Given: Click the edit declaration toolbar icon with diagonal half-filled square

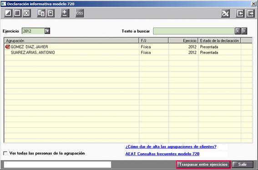Looking at the screenshot, I should (x=8, y=13).
